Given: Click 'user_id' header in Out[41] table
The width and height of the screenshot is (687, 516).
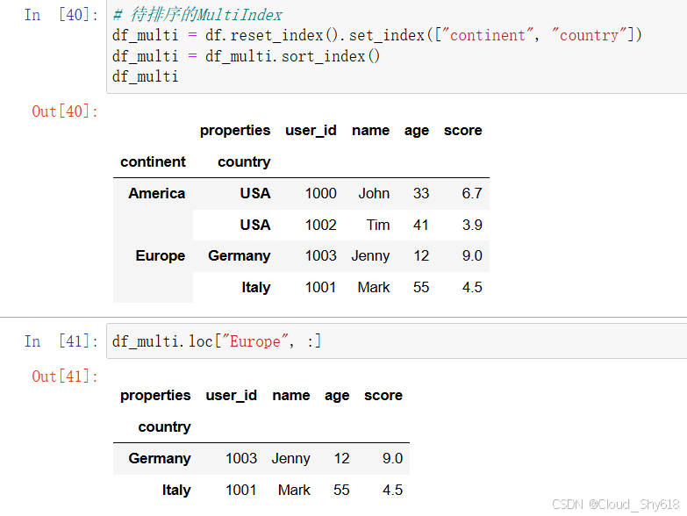Looking at the screenshot, I should [x=232, y=396].
